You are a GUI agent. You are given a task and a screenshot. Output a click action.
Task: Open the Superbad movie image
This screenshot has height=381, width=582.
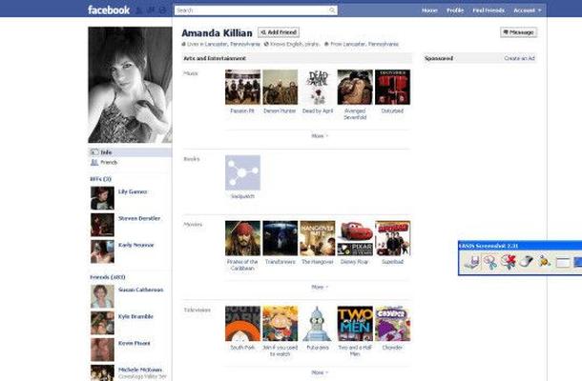click(393, 238)
